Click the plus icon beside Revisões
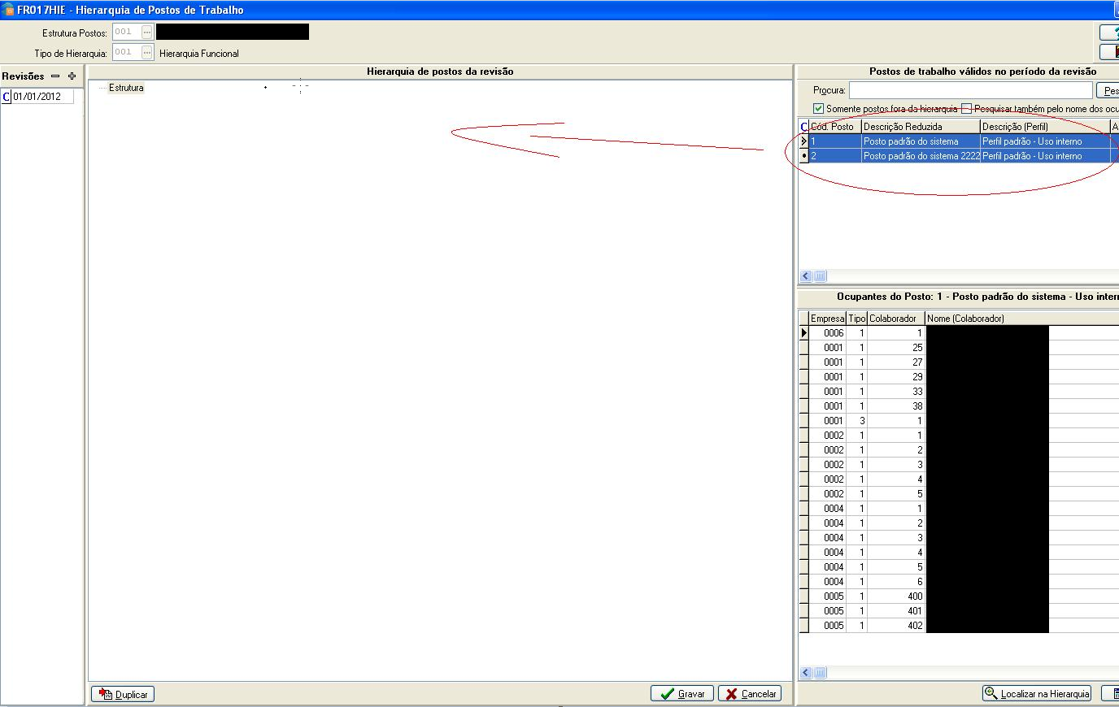This screenshot has height=707, width=1119. pyautogui.click(x=72, y=76)
